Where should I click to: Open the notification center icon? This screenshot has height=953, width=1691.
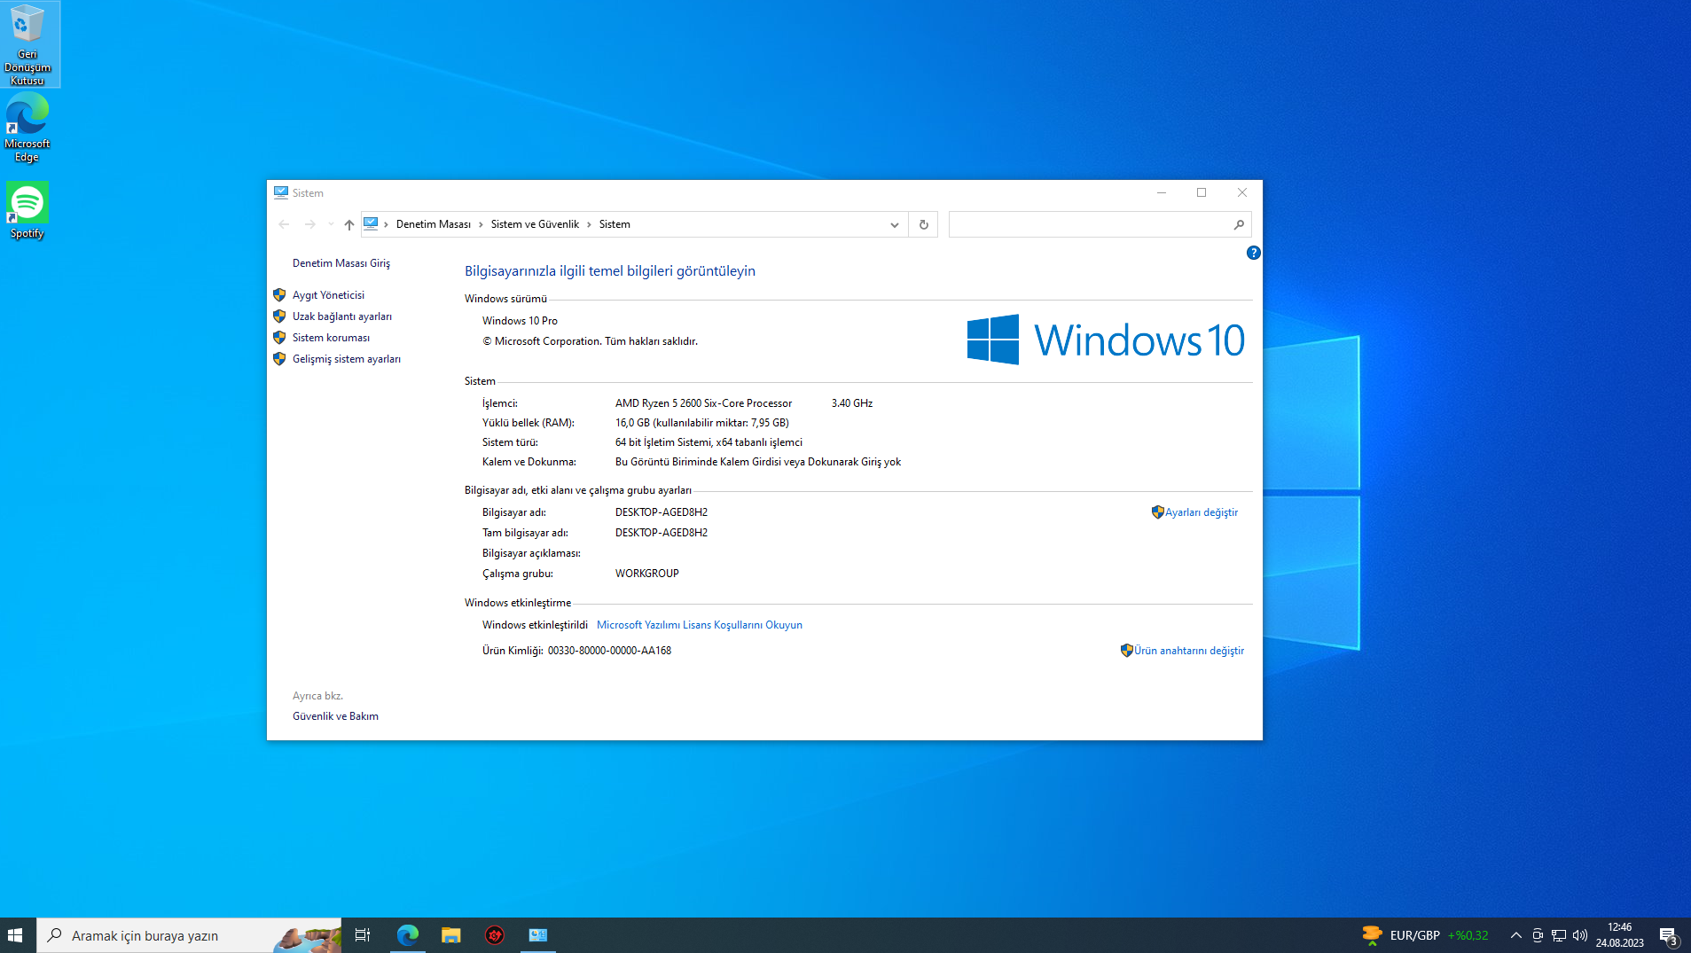point(1668,935)
